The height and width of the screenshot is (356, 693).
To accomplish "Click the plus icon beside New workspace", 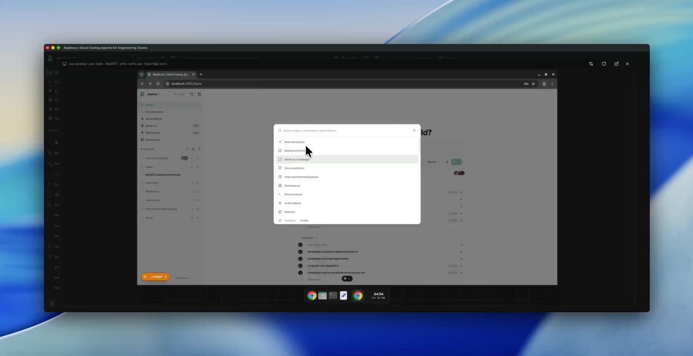I will [280, 141].
